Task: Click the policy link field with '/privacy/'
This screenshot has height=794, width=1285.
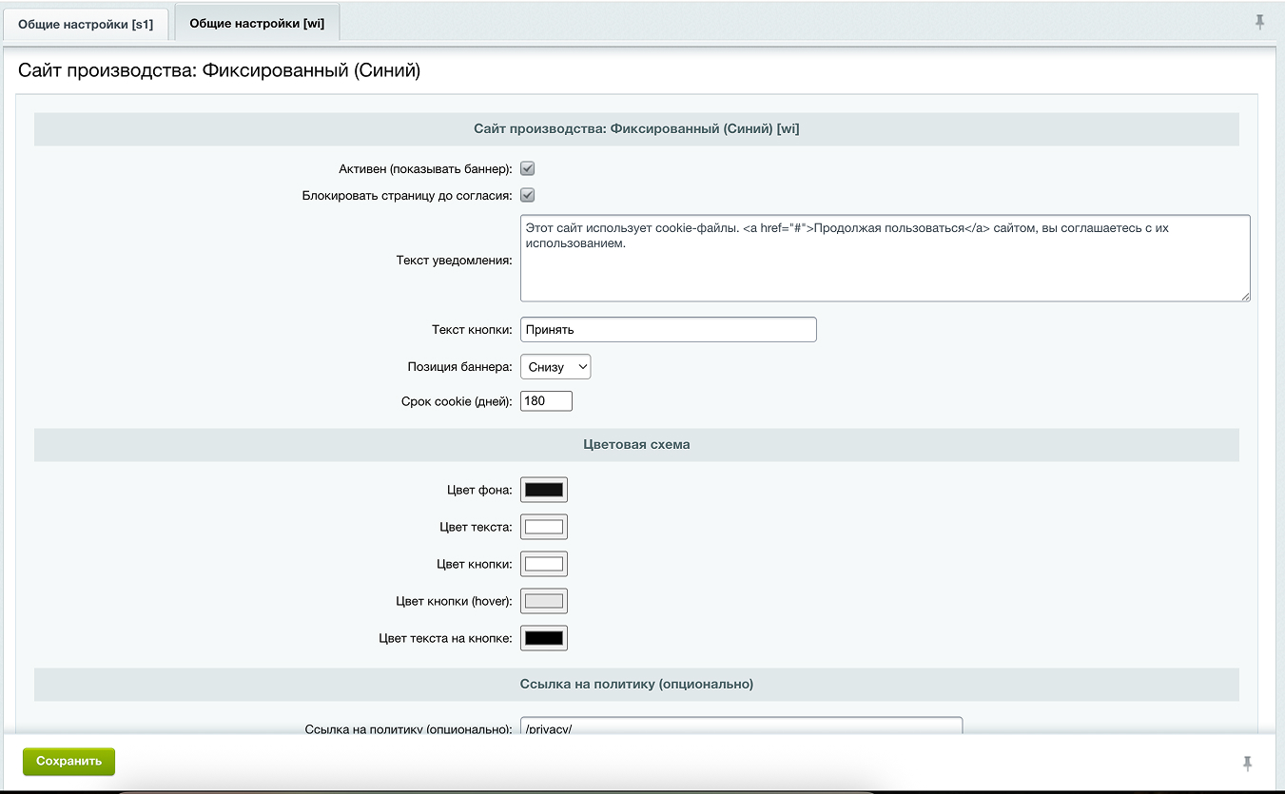Action: [742, 727]
